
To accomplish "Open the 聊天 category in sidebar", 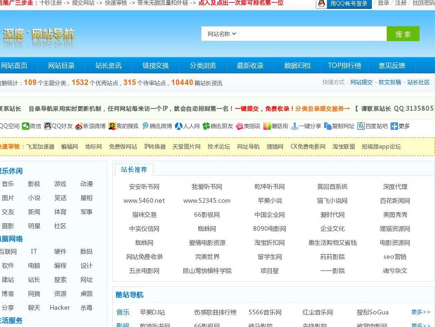I will click(34, 307).
